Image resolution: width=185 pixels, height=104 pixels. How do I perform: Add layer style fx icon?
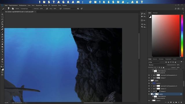click(168, 103)
